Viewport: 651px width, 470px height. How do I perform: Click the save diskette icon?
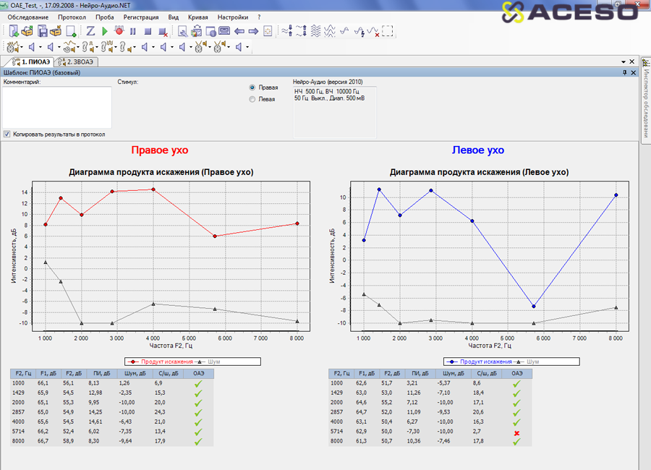pos(43,31)
